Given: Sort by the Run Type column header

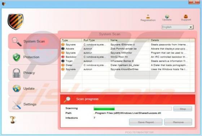Looking at the screenshot, I should (x=95, y=40).
